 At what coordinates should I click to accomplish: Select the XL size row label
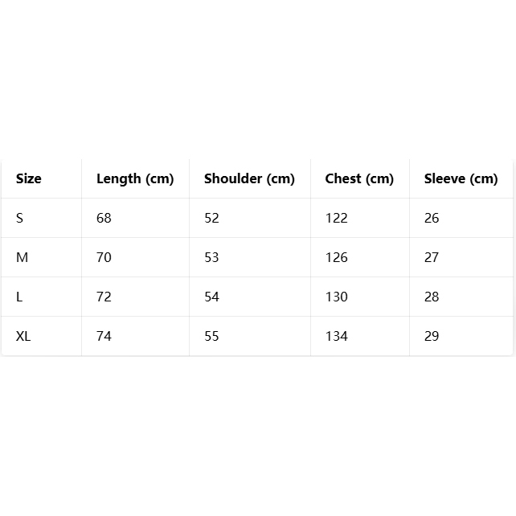[x=23, y=336]
